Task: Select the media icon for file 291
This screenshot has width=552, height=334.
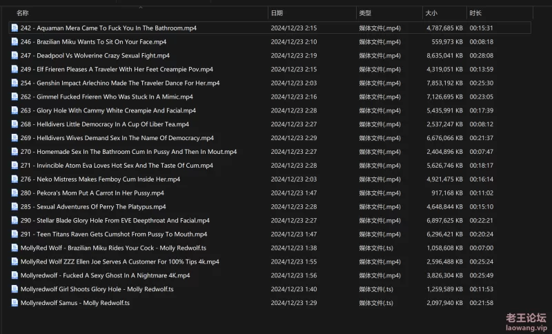Action: [15, 235]
